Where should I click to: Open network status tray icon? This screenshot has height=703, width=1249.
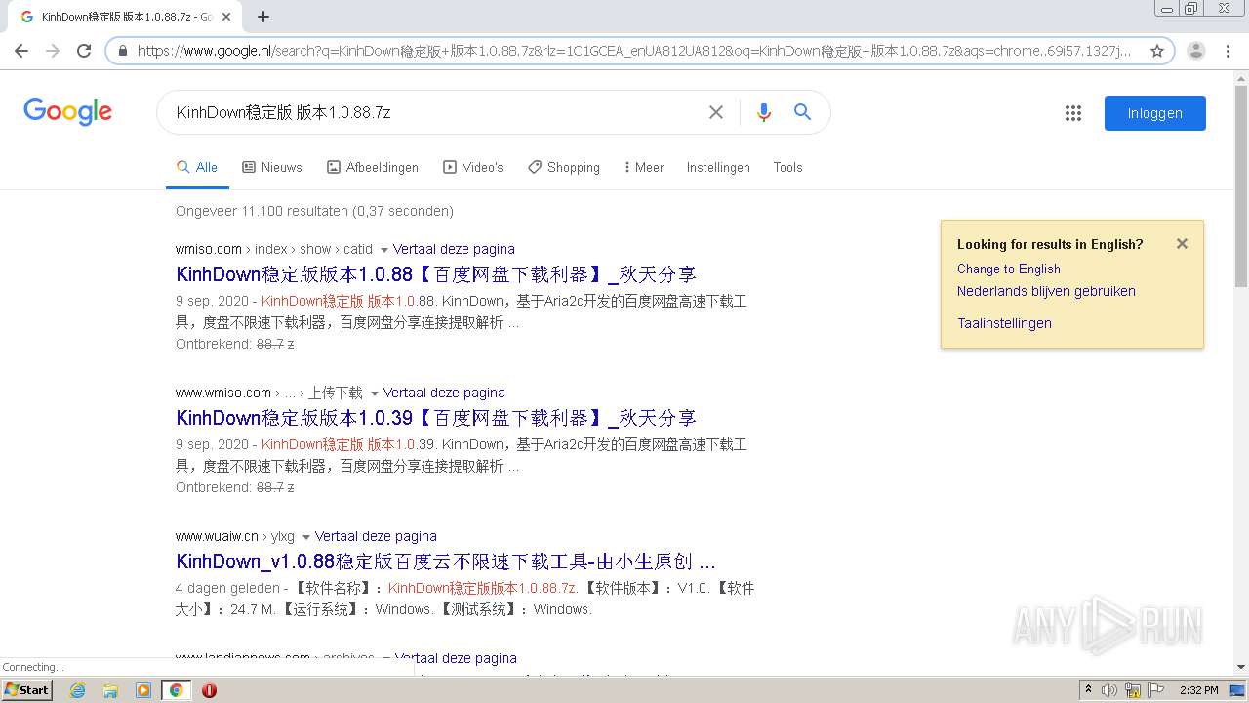tap(1133, 690)
